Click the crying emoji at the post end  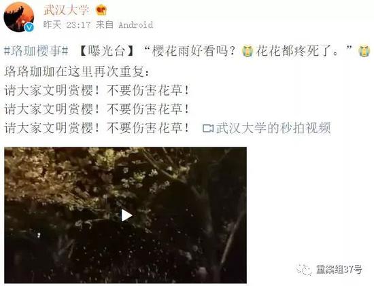tap(364, 51)
